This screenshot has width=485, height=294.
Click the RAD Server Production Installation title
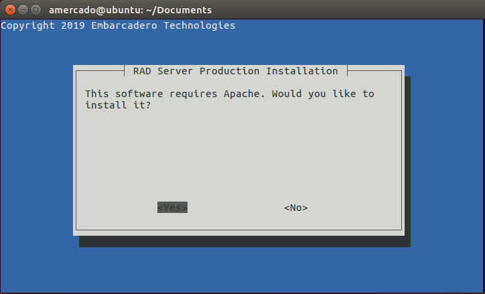click(x=235, y=71)
